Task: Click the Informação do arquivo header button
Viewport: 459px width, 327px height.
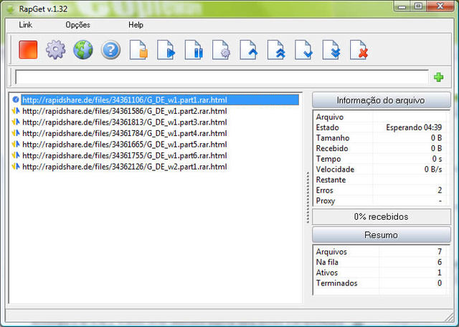Action: (381, 100)
